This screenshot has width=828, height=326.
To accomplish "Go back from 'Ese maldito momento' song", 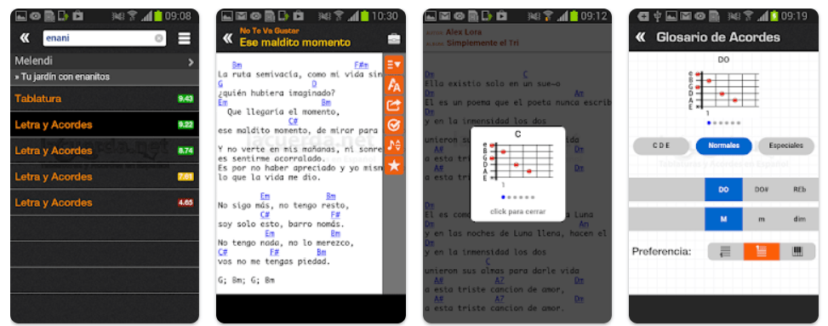I will click(x=227, y=38).
